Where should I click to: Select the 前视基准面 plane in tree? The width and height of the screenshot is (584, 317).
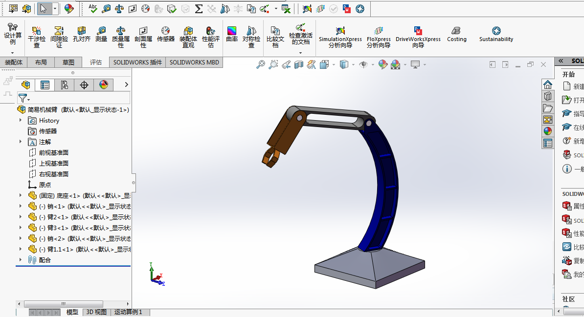(x=53, y=153)
